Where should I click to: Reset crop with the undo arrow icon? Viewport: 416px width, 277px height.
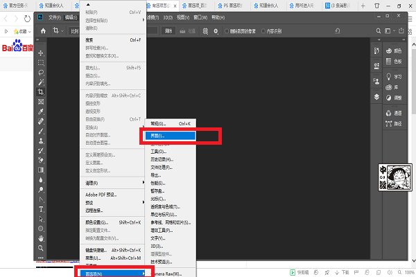(x=338, y=31)
